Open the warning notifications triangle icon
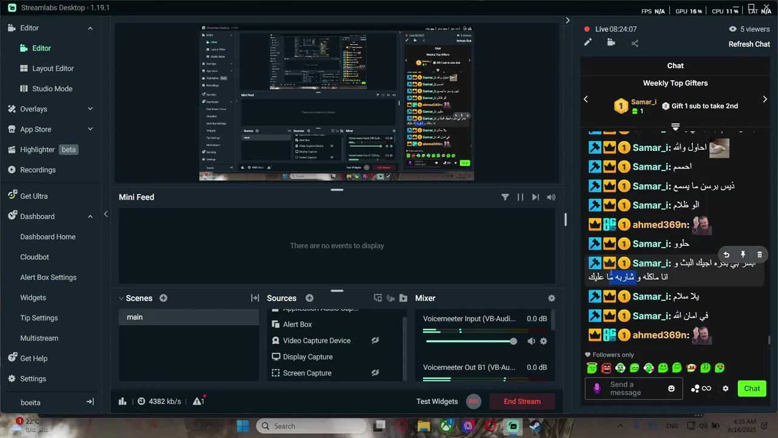778x438 pixels. [198, 401]
